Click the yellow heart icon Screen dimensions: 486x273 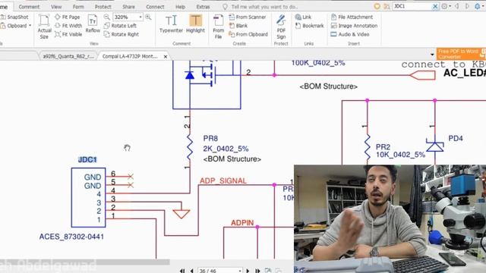tap(377, 6)
